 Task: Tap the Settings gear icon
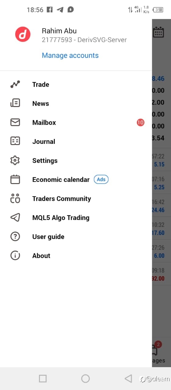point(15,161)
